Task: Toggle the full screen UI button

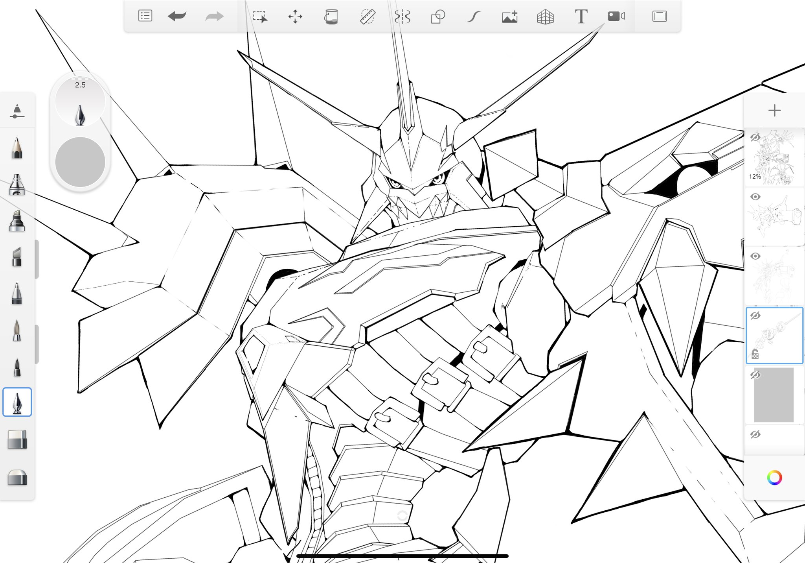Action: pos(659,17)
